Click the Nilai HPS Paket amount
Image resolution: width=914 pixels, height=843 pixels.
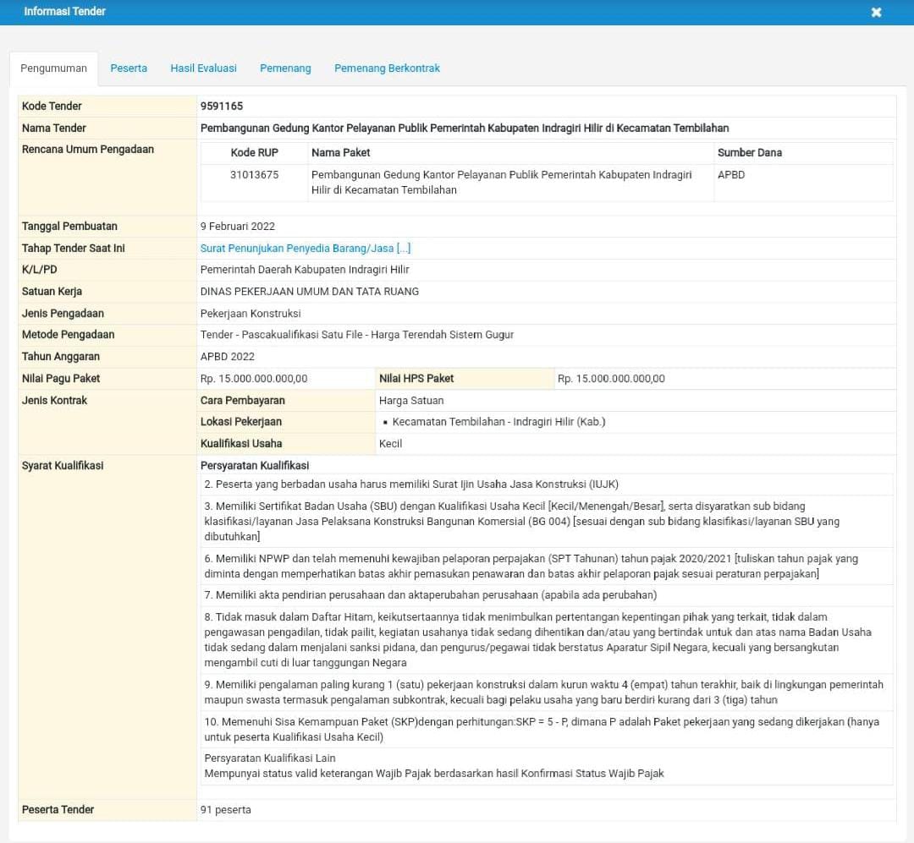(x=611, y=379)
